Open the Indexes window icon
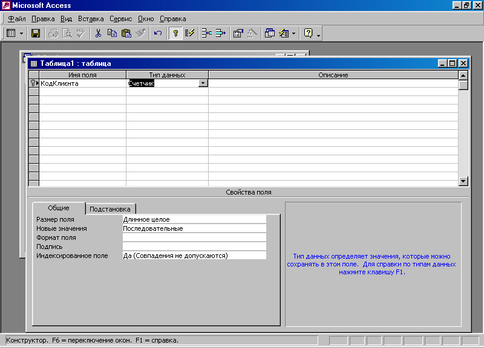Screen dimensions: 484x348 (189, 33)
